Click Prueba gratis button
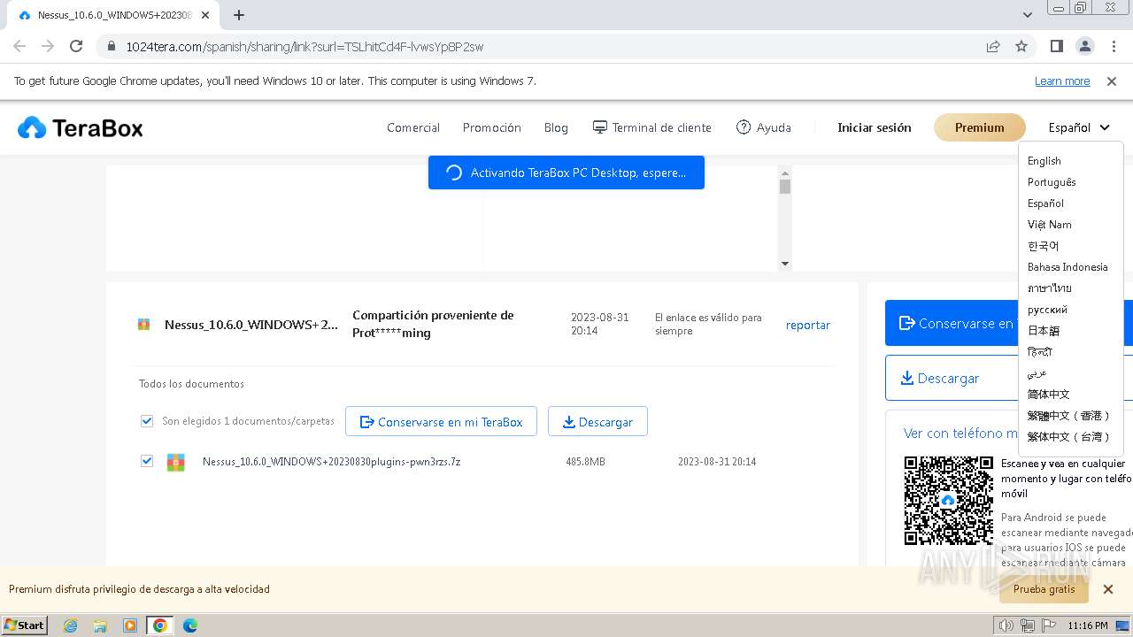The width and height of the screenshot is (1133, 637). coord(1044,589)
